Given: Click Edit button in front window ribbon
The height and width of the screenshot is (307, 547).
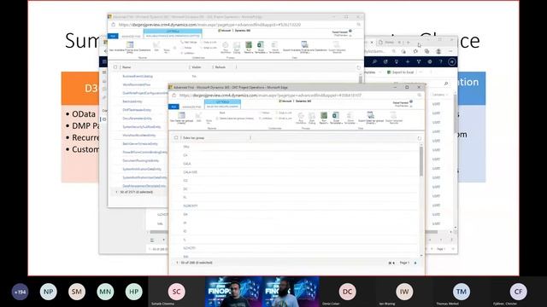Looking at the screenshot, I should tap(199, 118).
